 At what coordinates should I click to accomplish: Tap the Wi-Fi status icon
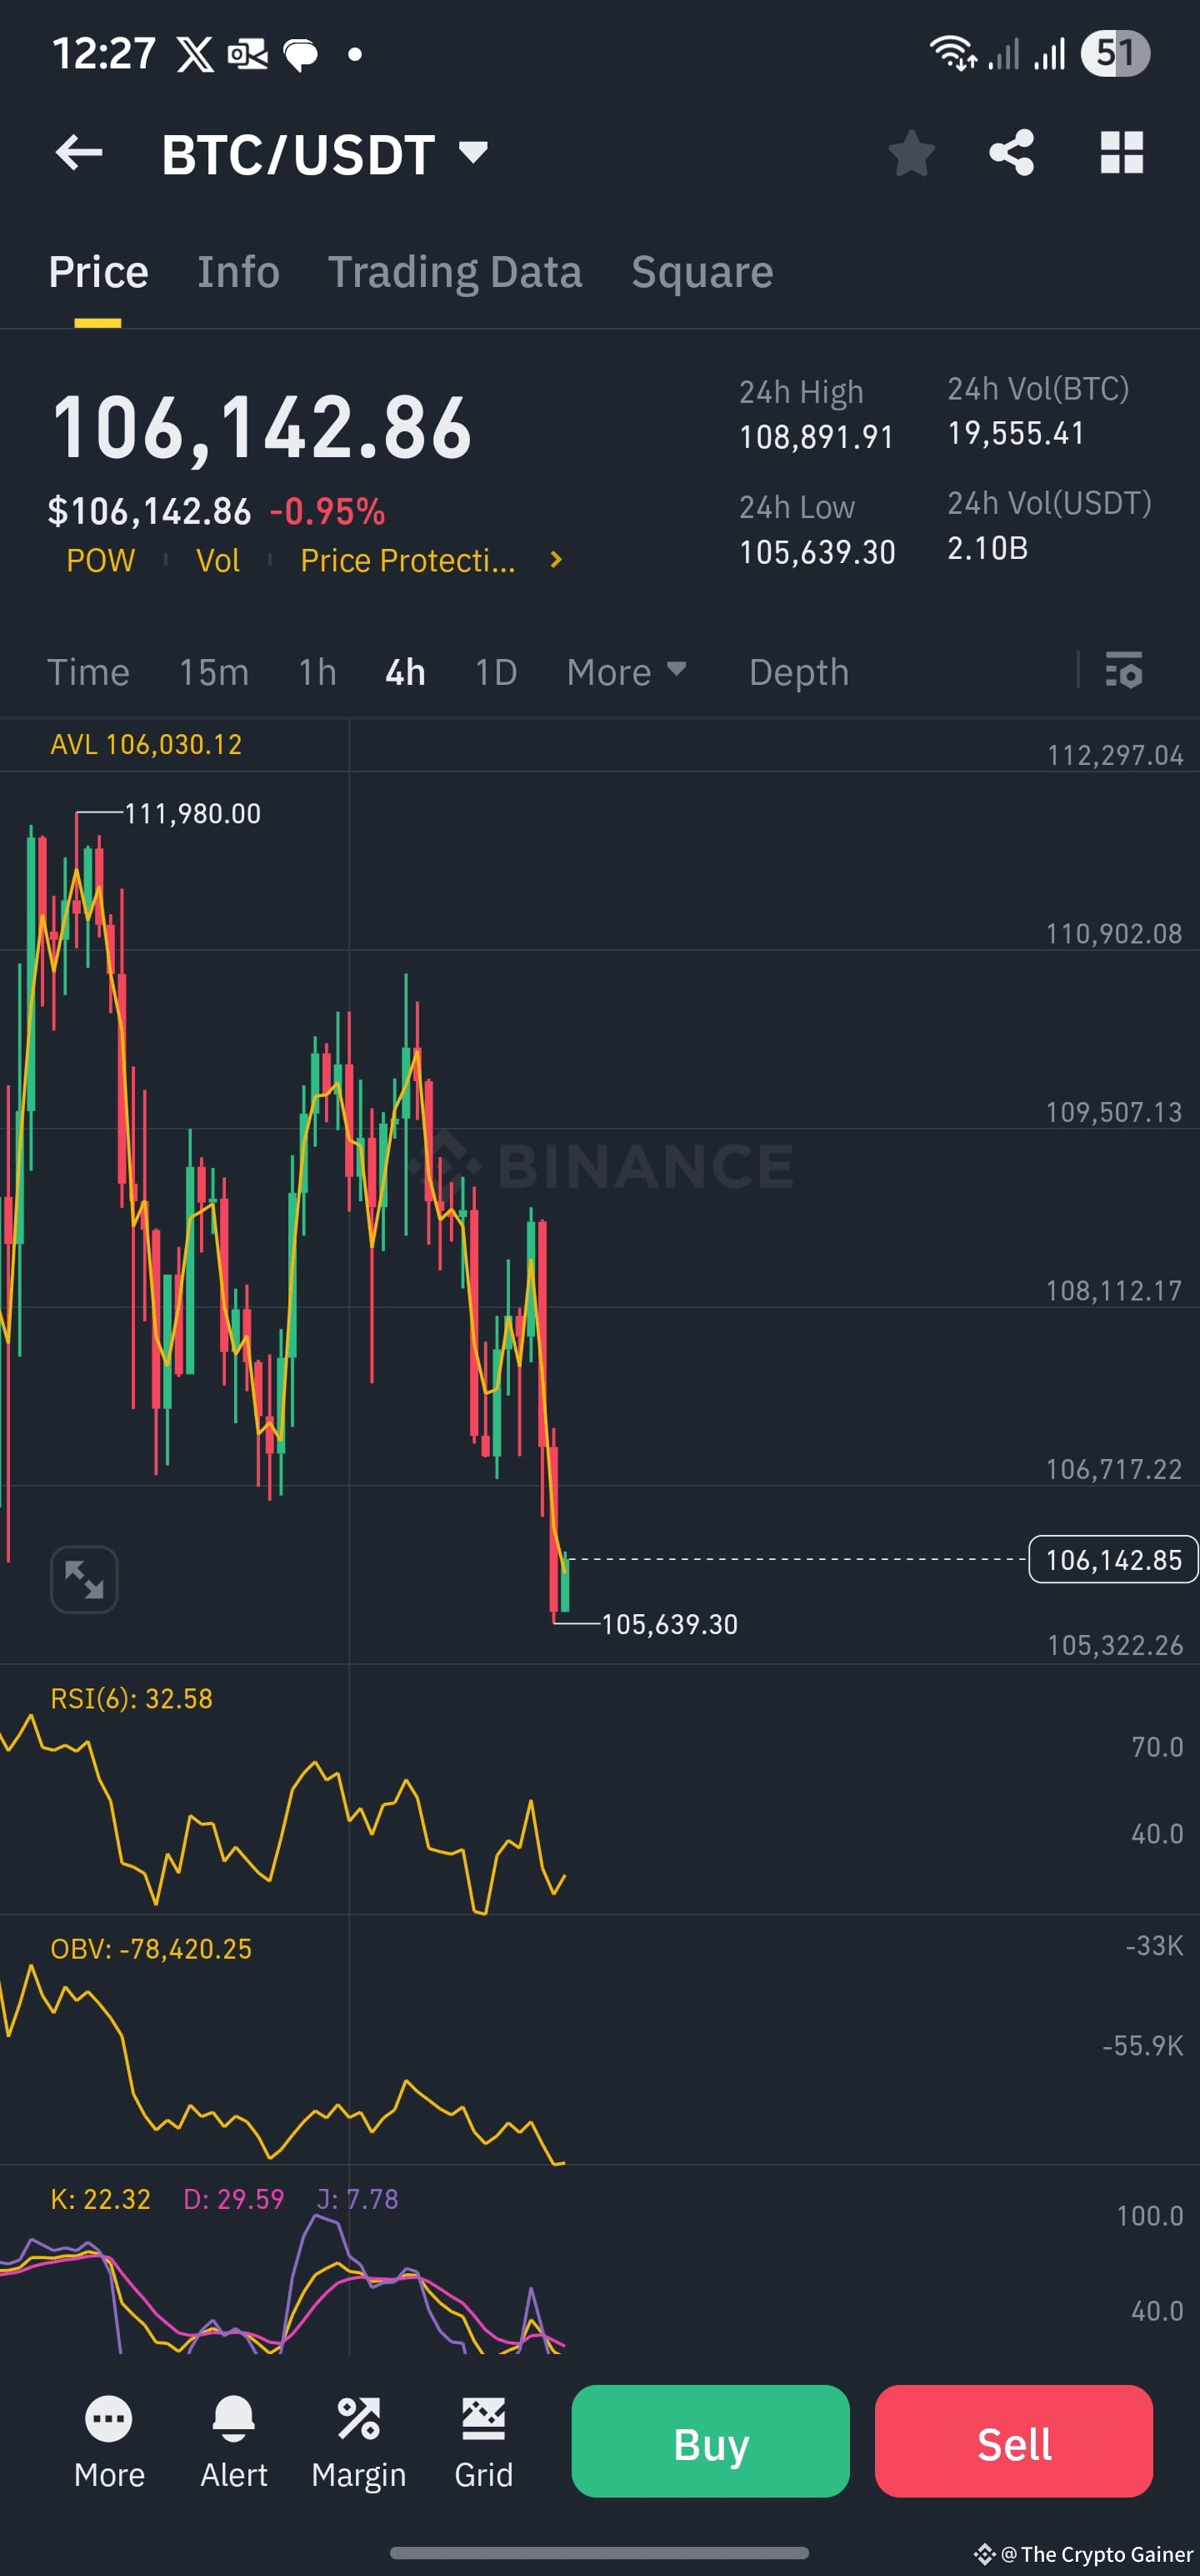[x=953, y=53]
